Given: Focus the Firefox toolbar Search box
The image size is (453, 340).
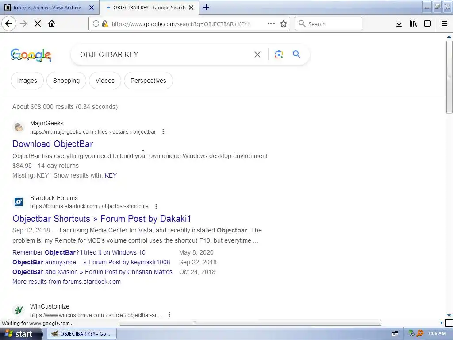Looking at the screenshot, I should click(x=329, y=24).
